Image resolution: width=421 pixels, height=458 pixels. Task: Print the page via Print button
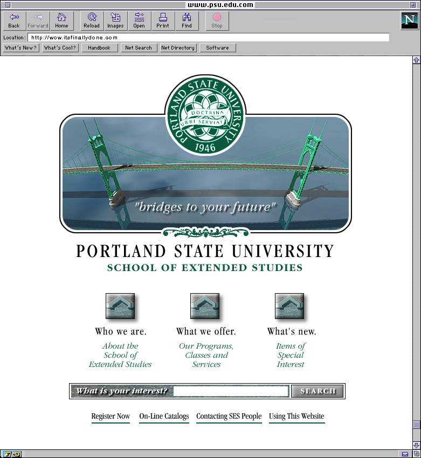[163, 20]
